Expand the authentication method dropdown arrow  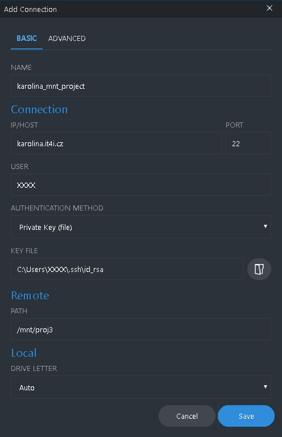point(266,226)
